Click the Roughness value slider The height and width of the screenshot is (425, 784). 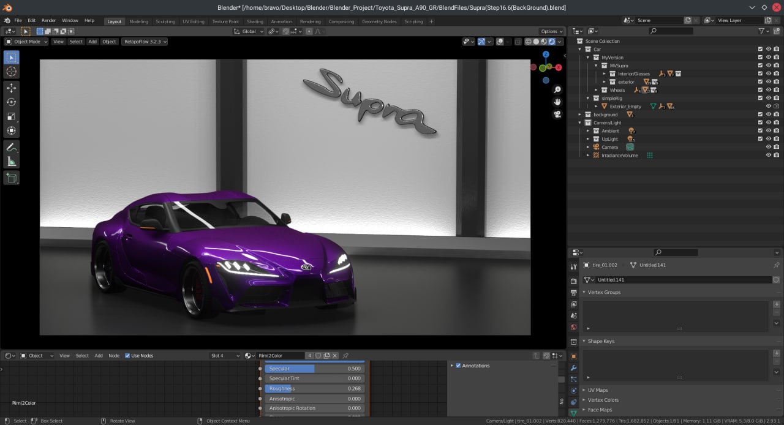click(x=314, y=388)
